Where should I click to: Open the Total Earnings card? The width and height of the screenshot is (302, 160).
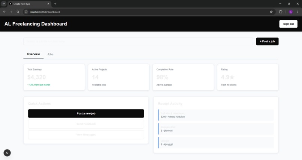coord(54,77)
